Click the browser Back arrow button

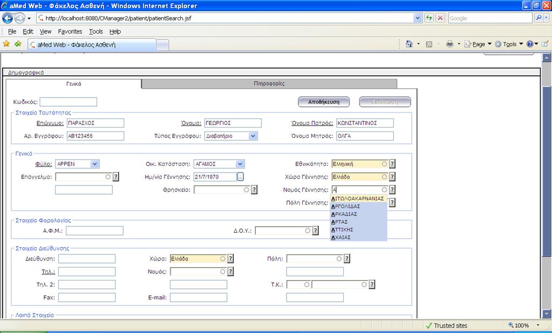[x=8, y=18]
